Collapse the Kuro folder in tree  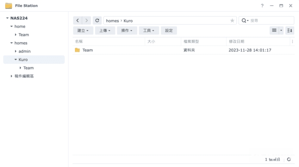[x=16, y=59]
